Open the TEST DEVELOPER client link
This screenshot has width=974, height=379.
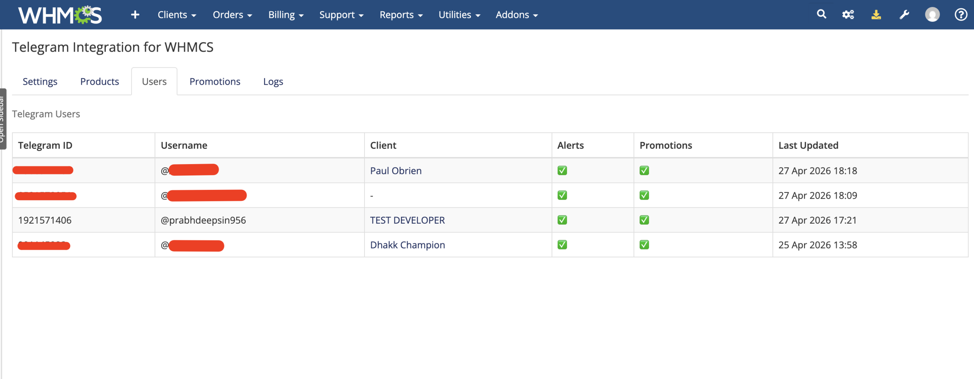coord(407,220)
